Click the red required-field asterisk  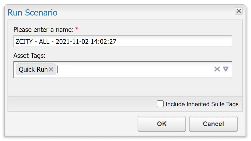[77, 29]
